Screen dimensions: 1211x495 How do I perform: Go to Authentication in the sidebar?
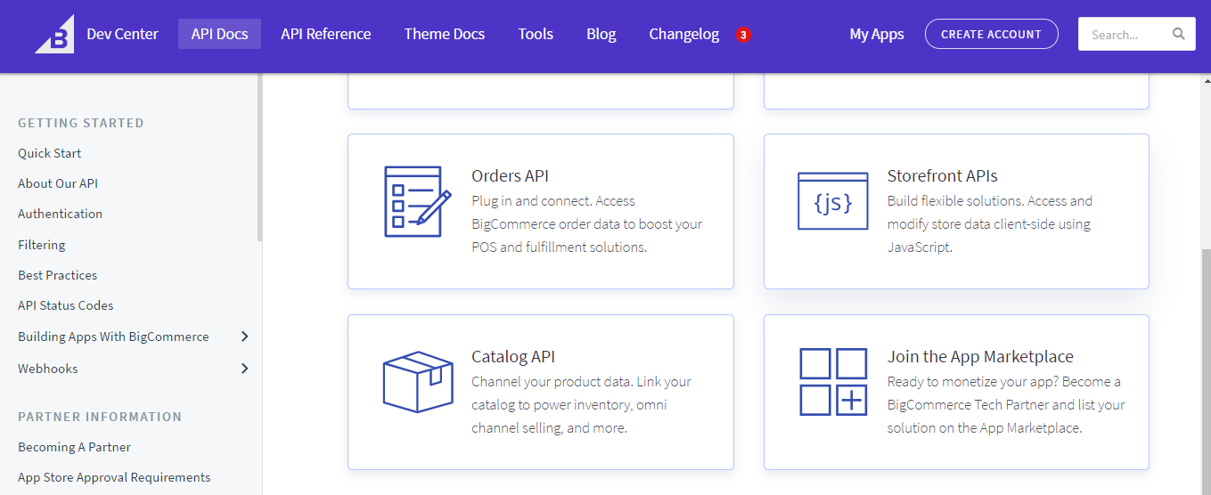coord(60,214)
